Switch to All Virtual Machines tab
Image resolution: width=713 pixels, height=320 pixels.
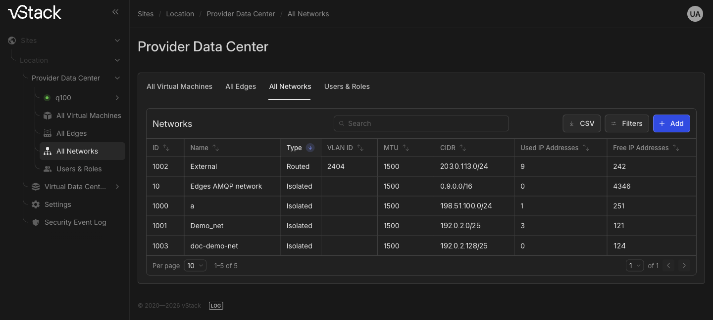(x=179, y=86)
